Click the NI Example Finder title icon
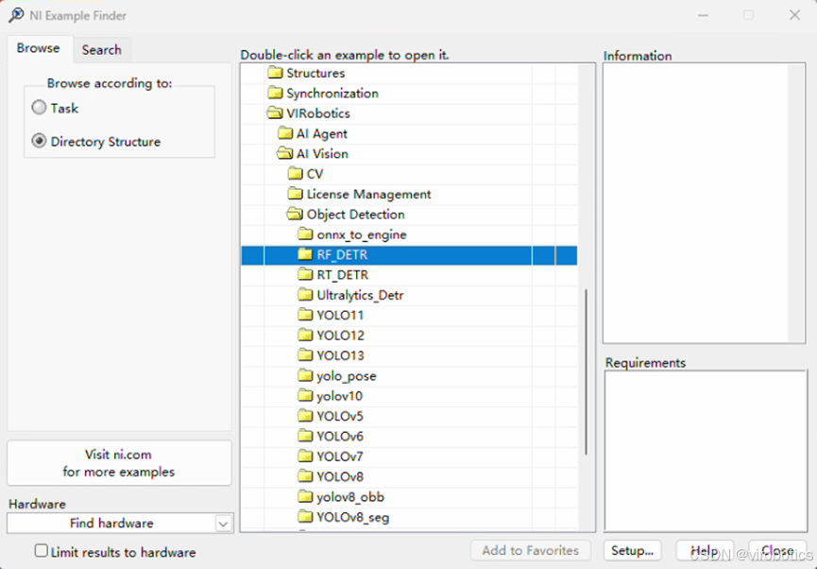The width and height of the screenshot is (817, 569). click(16, 15)
